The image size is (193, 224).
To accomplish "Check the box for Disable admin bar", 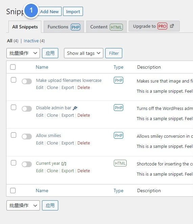I will pos(14,107).
